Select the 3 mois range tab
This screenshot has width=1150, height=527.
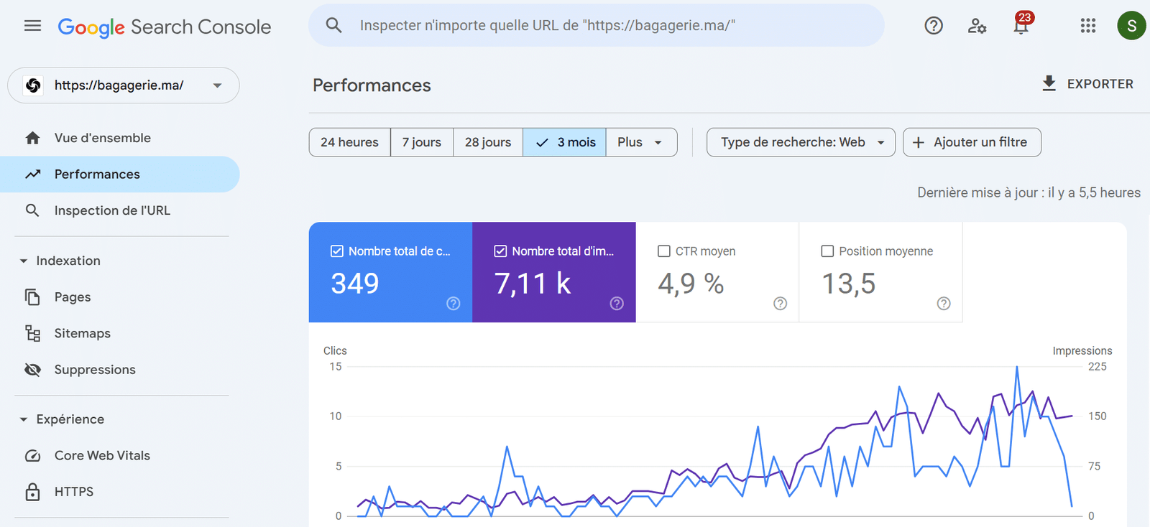pos(565,142)
